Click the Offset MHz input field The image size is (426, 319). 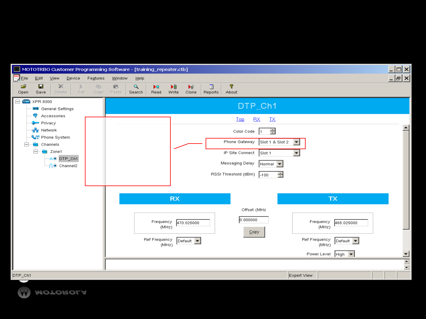254,220
